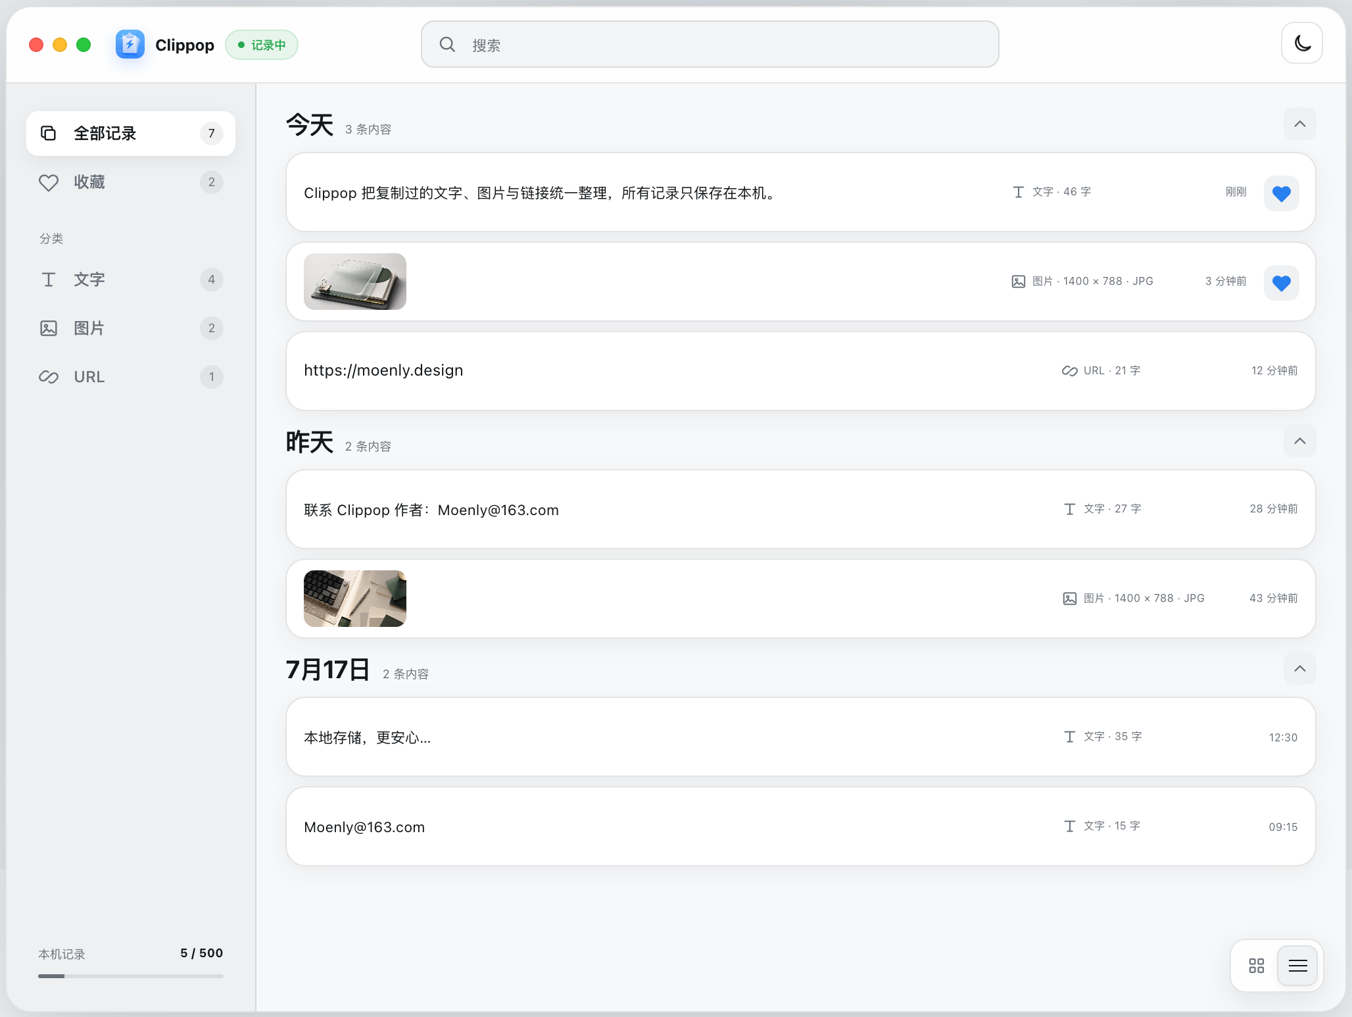The height and width of the screenshot is (1017, 1352).
Task: Unfavorite the Clippop 46 字 text record
Action: pyautogui.click(x=1282, y=193)
